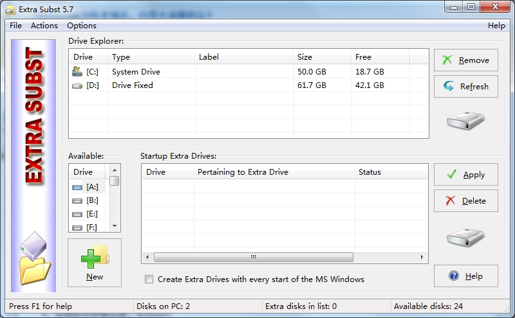515x318 pixels.
Task: Click the Extra Subst title bar icon
Action: pyautogui.click(x=10, y=10)
